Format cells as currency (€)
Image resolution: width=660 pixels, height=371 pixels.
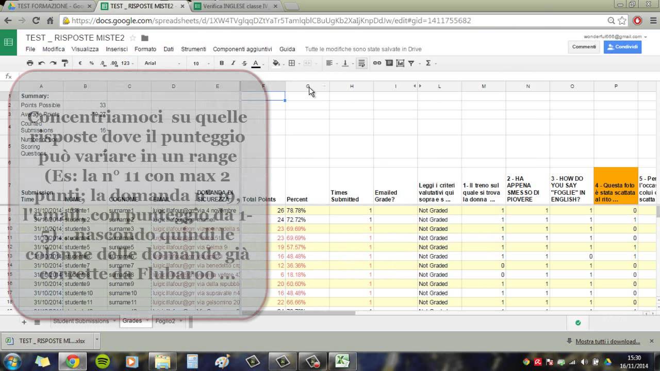pyautogui.click(x=80, y=63)
